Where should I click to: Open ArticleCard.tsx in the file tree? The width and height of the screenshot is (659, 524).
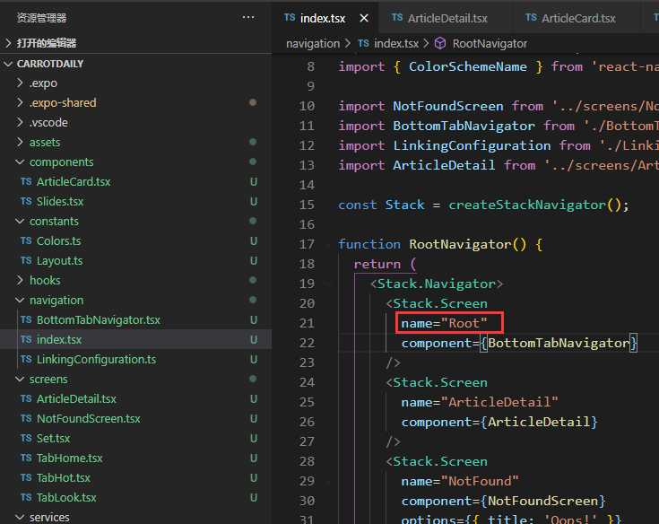74,181
